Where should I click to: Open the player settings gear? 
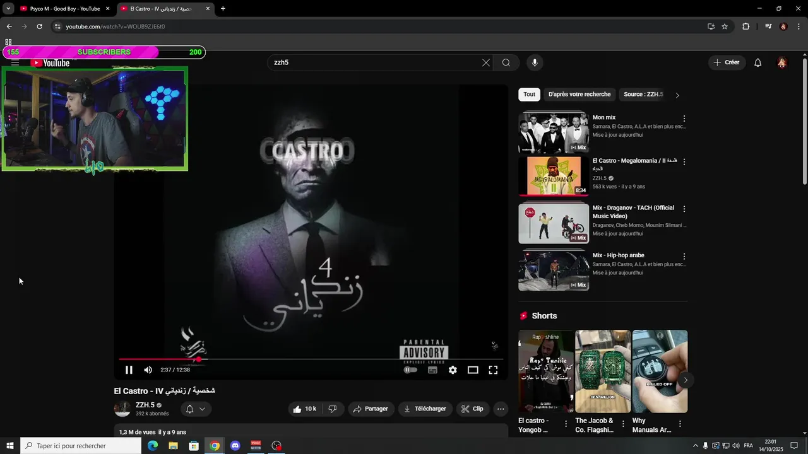tap(453, 370)
